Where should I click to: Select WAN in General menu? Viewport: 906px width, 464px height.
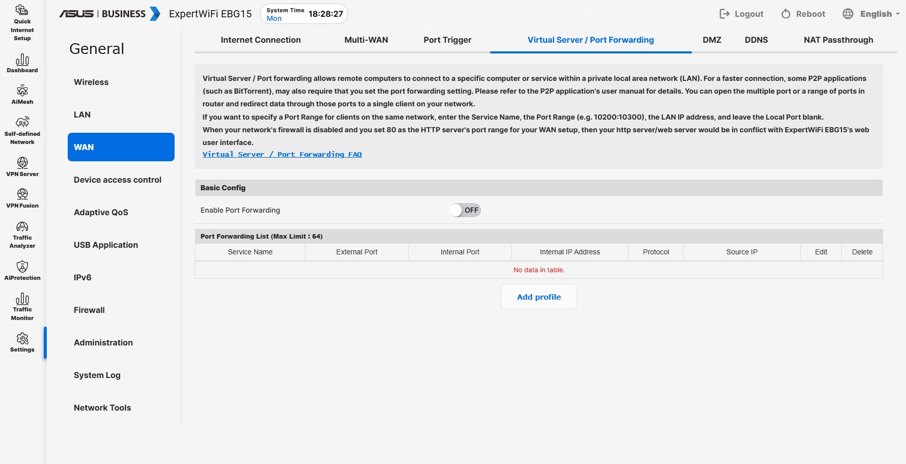click(121, 147)
